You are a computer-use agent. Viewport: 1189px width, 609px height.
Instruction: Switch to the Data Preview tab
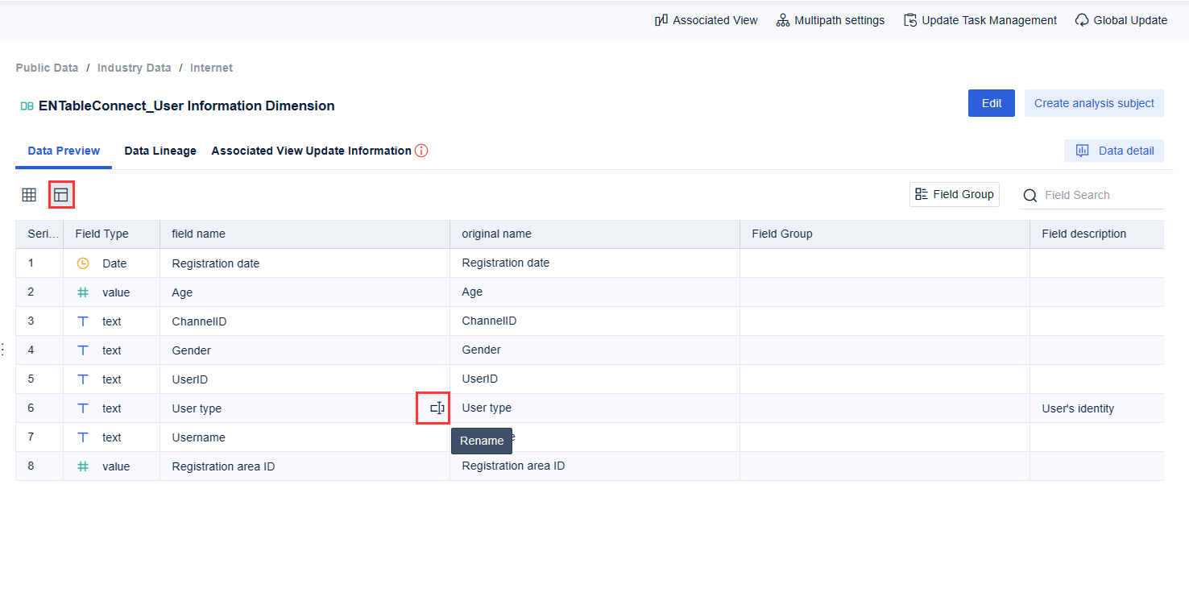coord(64,151)
